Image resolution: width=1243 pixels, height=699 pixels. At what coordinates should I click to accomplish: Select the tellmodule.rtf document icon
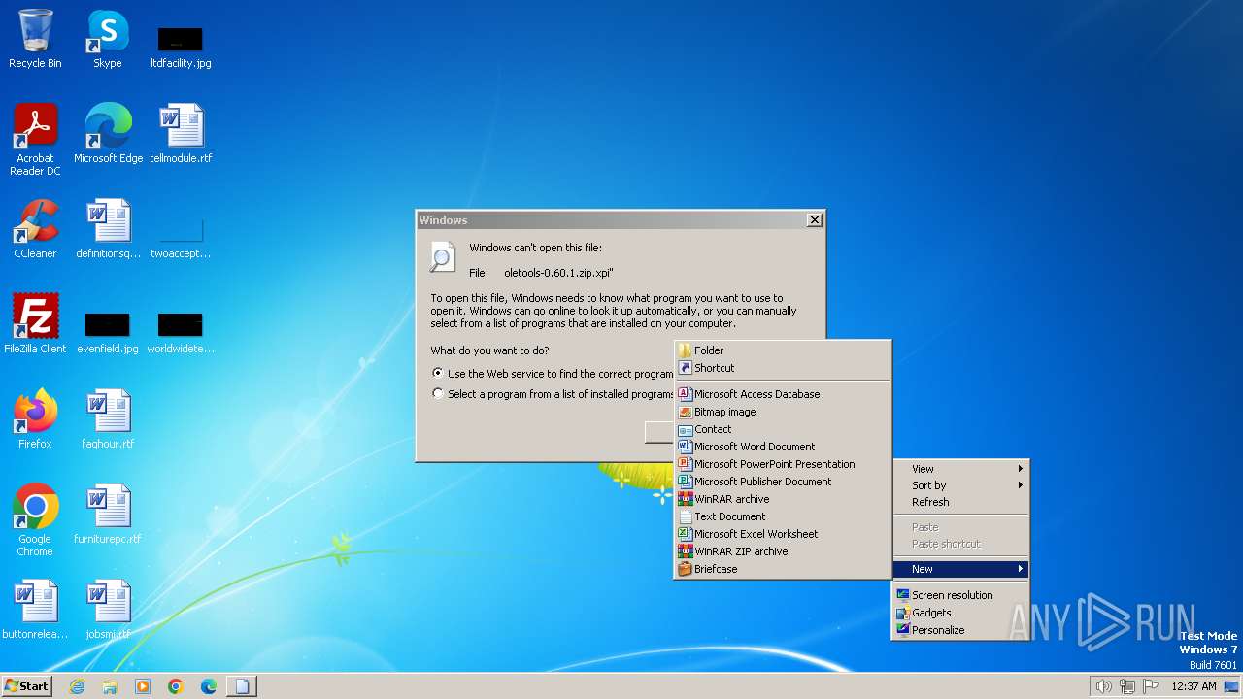pyautogui.click(x=181, y=133)
